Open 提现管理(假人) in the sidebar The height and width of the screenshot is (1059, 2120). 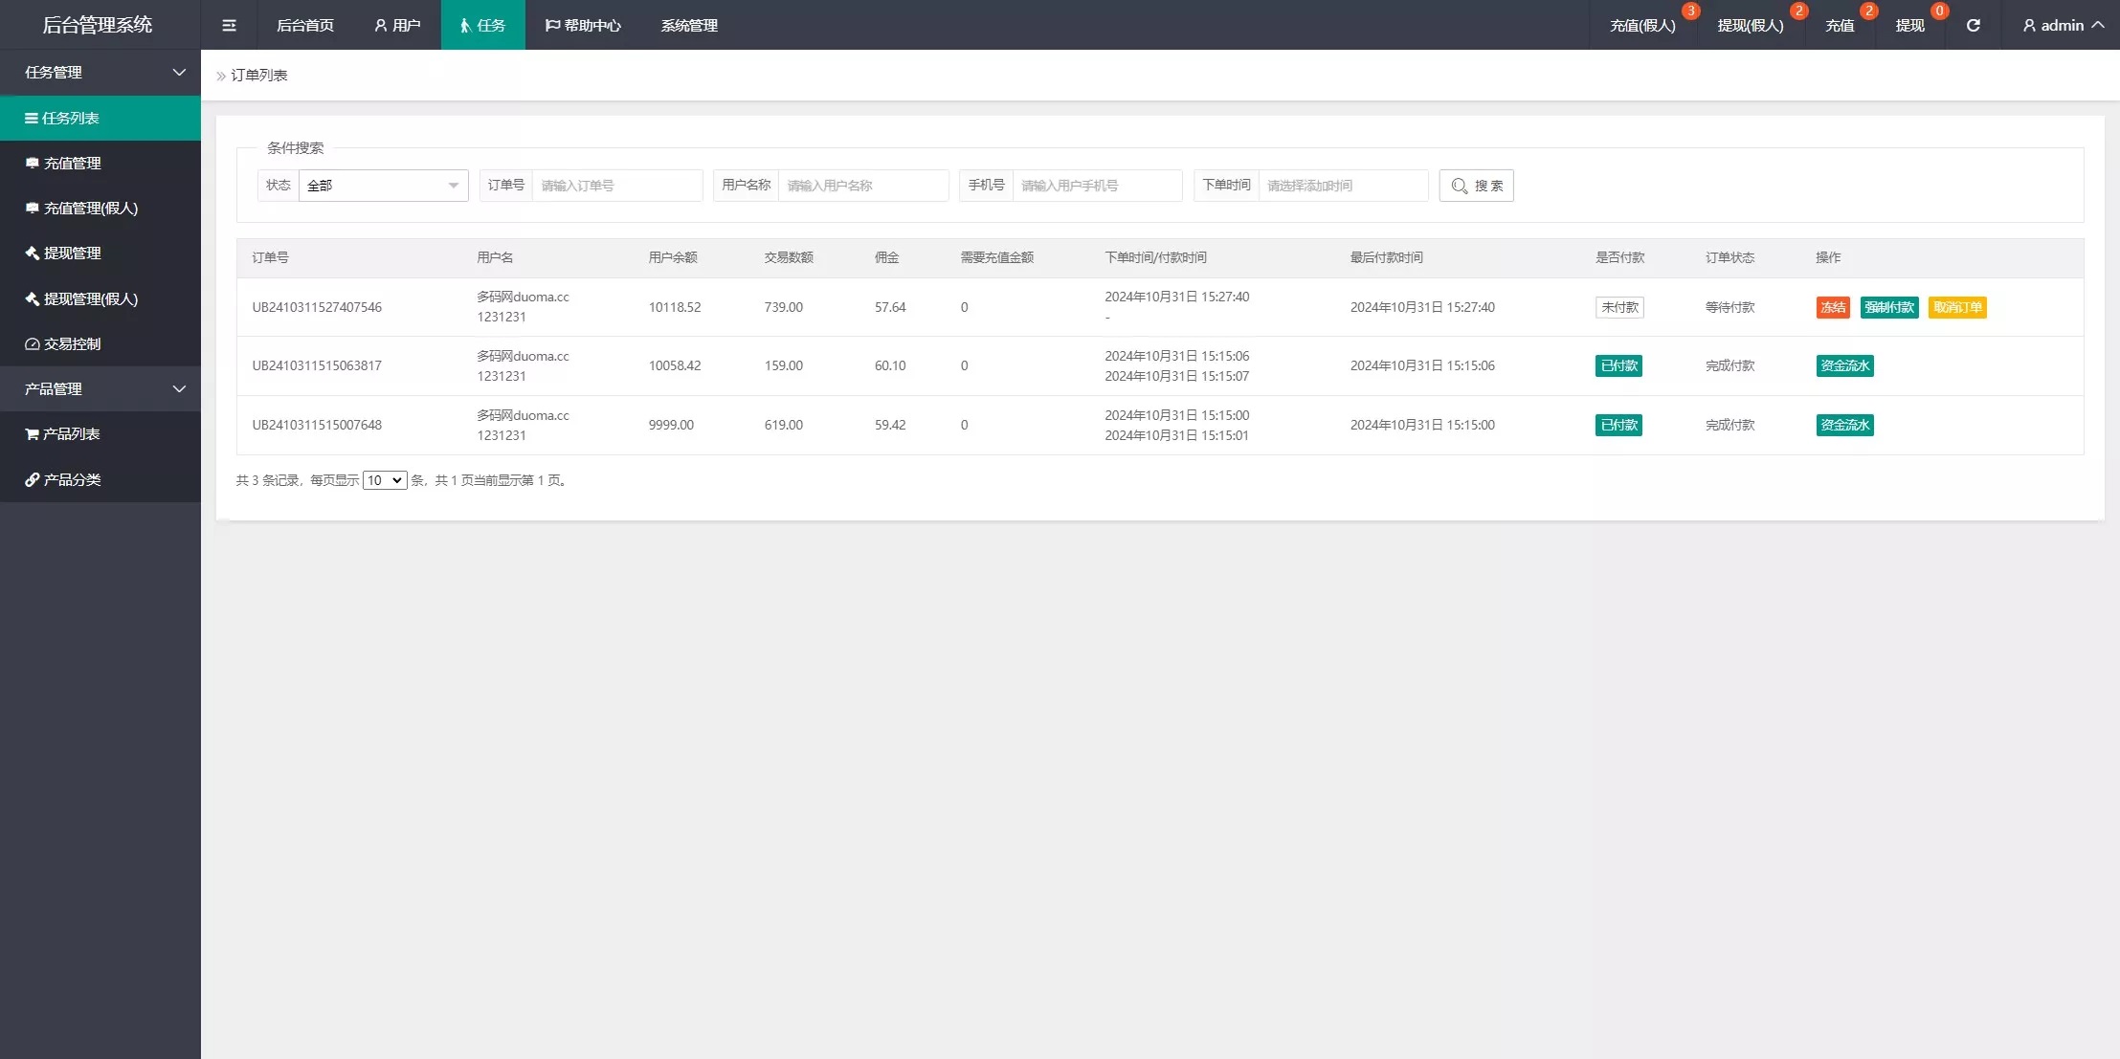coord(90,298)
